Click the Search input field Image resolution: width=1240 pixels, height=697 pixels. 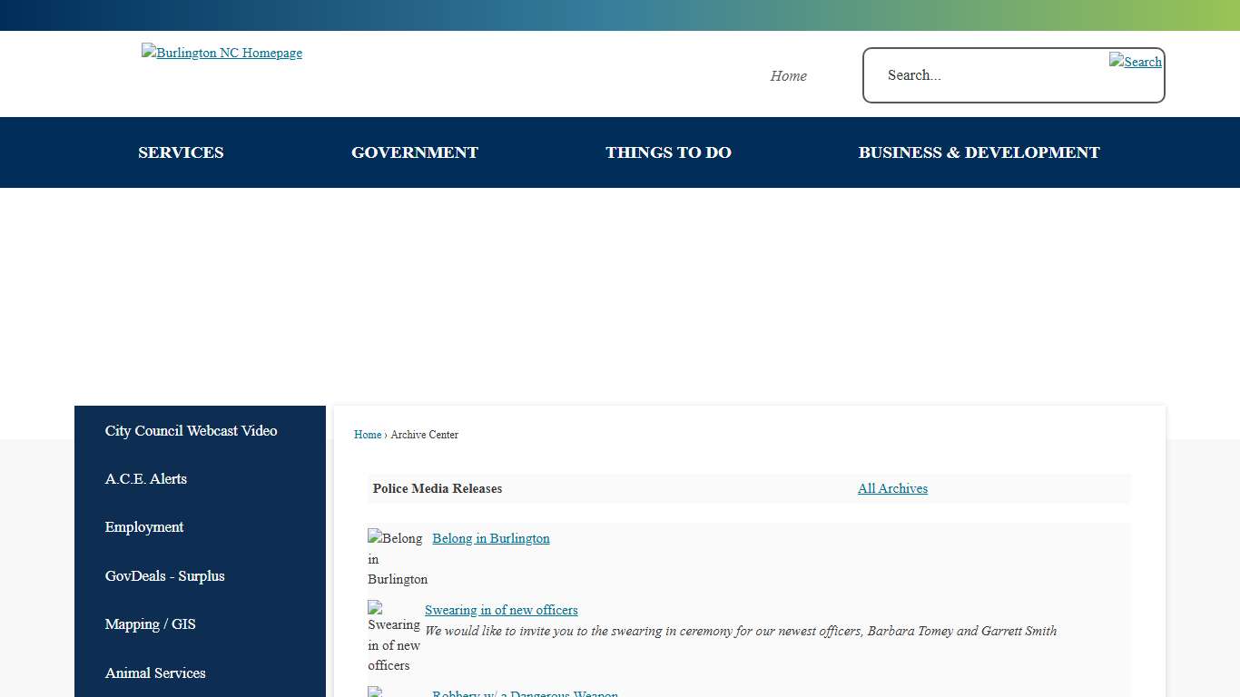(x=989, y=75)
